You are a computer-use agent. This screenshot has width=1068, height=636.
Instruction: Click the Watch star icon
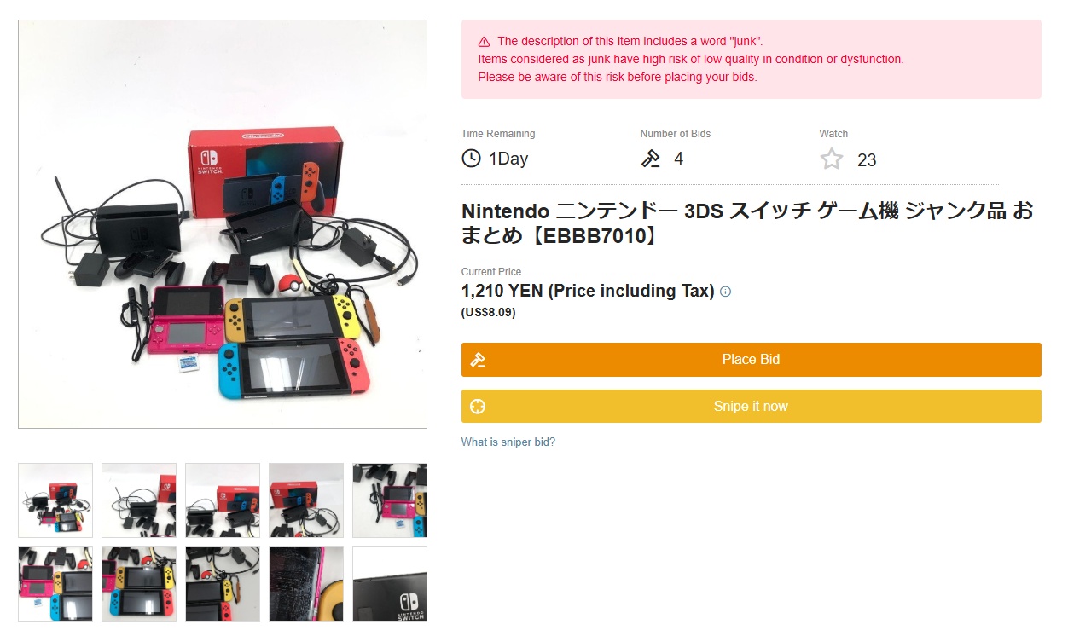832,159
